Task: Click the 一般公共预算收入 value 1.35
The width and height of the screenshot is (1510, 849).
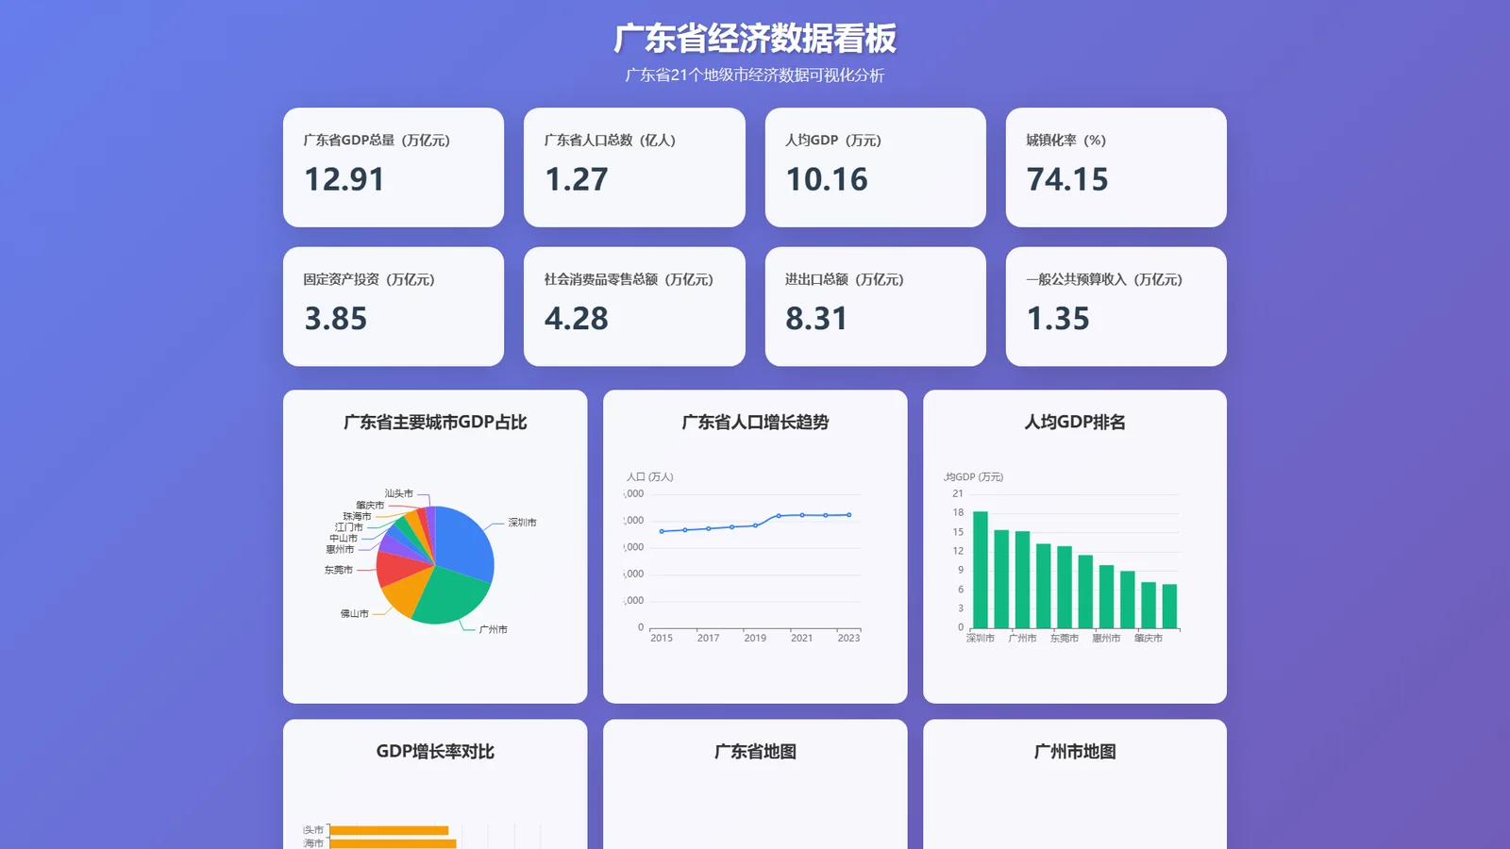Action: click(1058, 319)
